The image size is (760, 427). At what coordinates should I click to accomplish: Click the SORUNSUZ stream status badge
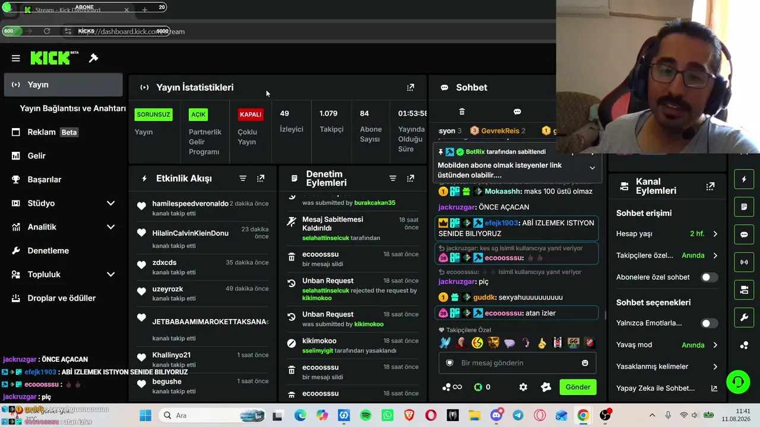tap(153, 114)
